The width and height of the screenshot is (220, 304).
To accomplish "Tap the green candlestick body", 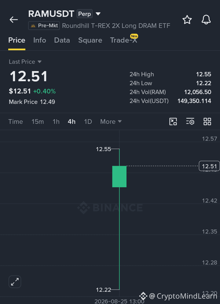I will coord(119,177).
